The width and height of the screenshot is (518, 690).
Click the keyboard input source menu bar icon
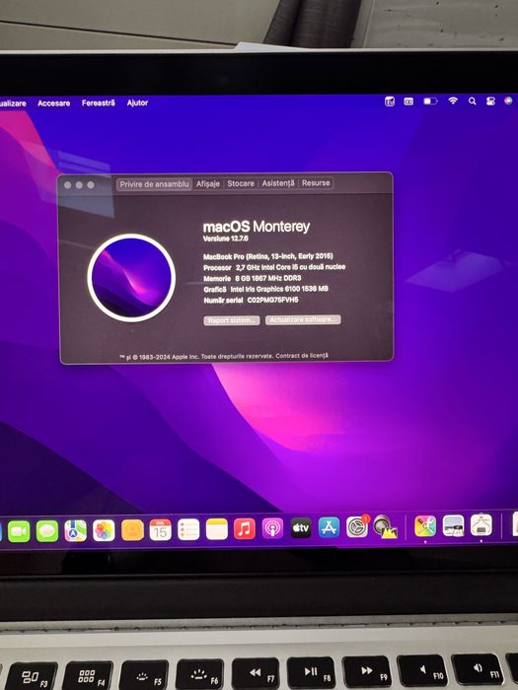[x=408, y=102]
